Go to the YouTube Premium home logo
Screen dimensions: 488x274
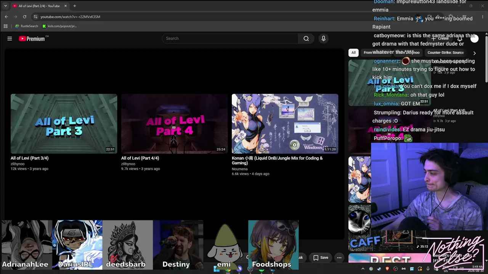click(x=32, y=38)
